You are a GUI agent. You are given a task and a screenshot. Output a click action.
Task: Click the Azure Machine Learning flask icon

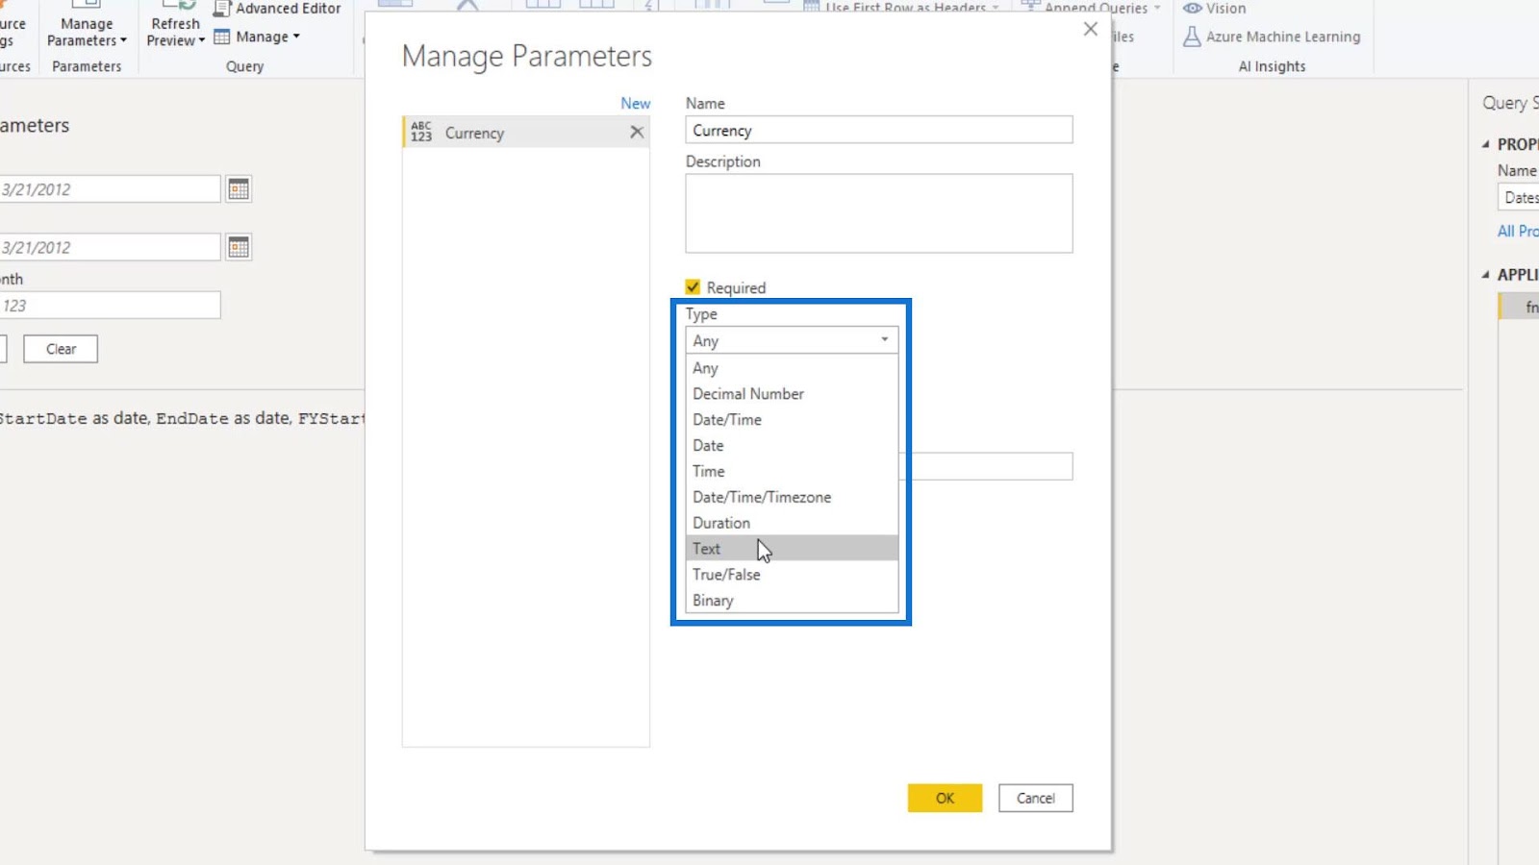point(1192,37)
